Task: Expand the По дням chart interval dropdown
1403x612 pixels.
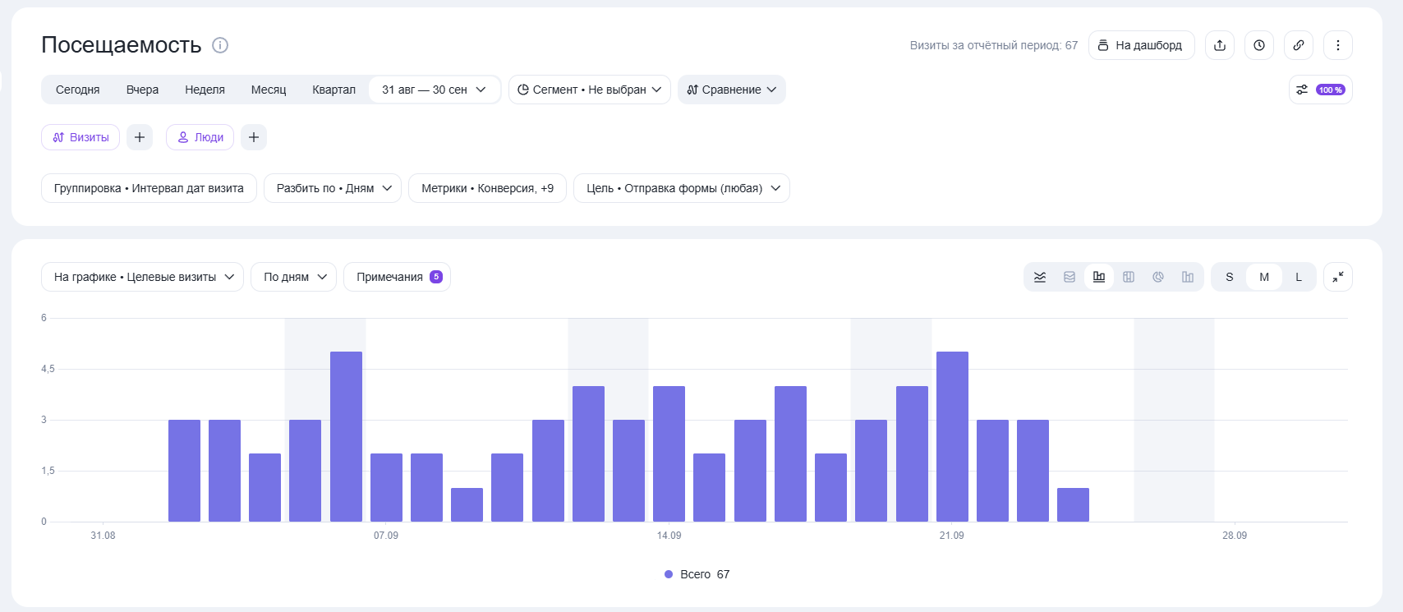Action: coord(294,277)
